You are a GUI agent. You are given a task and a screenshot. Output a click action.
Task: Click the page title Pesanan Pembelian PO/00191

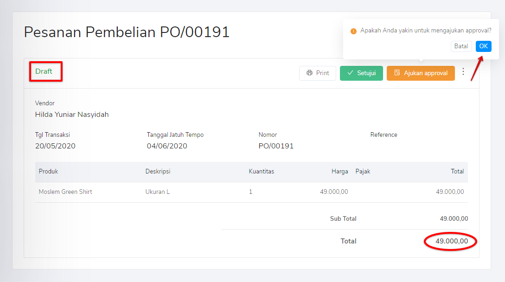pyautogui.click(x=127, y=32)
